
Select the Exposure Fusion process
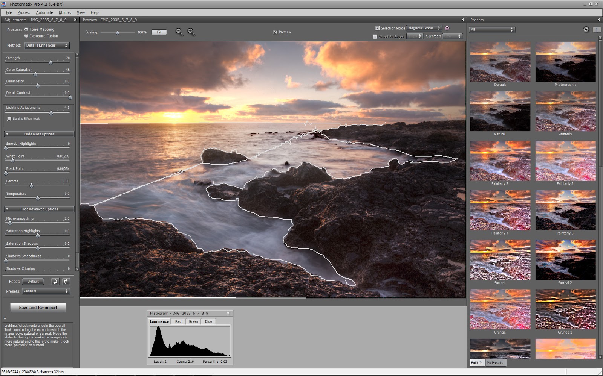[26, 36]
